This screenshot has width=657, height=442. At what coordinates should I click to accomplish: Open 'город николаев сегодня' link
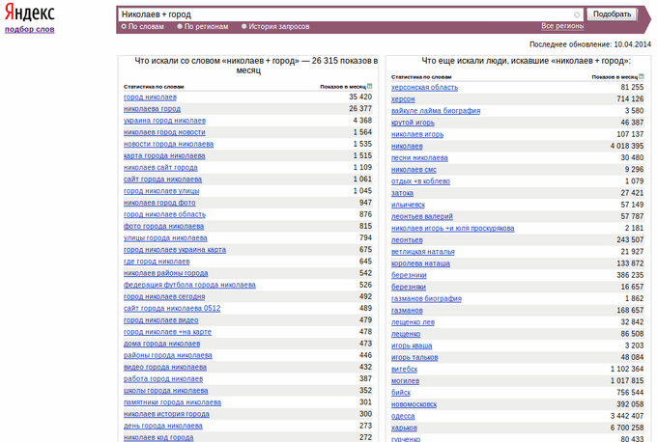click(x=164, y=296)
